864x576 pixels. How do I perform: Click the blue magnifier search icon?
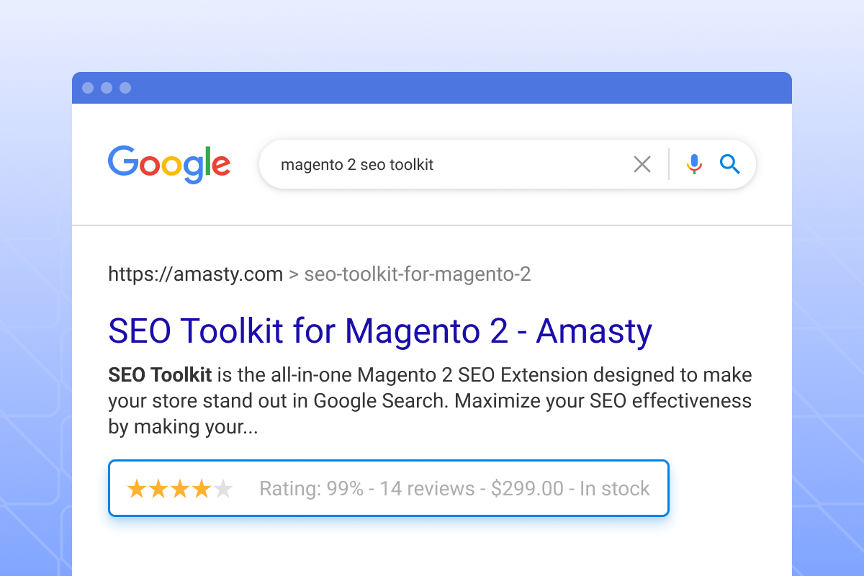[x=730, y=164]
